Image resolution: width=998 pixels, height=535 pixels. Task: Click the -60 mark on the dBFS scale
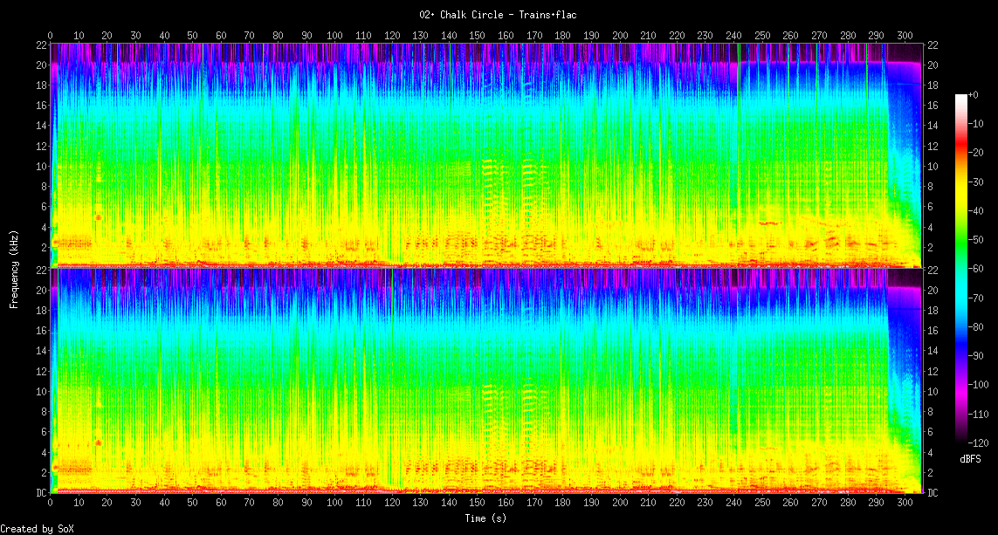(x=978, y=268)
